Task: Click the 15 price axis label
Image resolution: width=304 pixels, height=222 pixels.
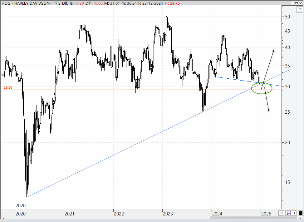Action: [287, 182]
